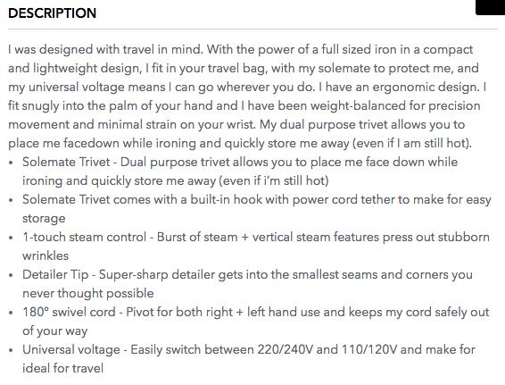Click the bullet dot before 'Universal voltage'
The width and height of the screenshot is (505, 385).
coord(12,350)
